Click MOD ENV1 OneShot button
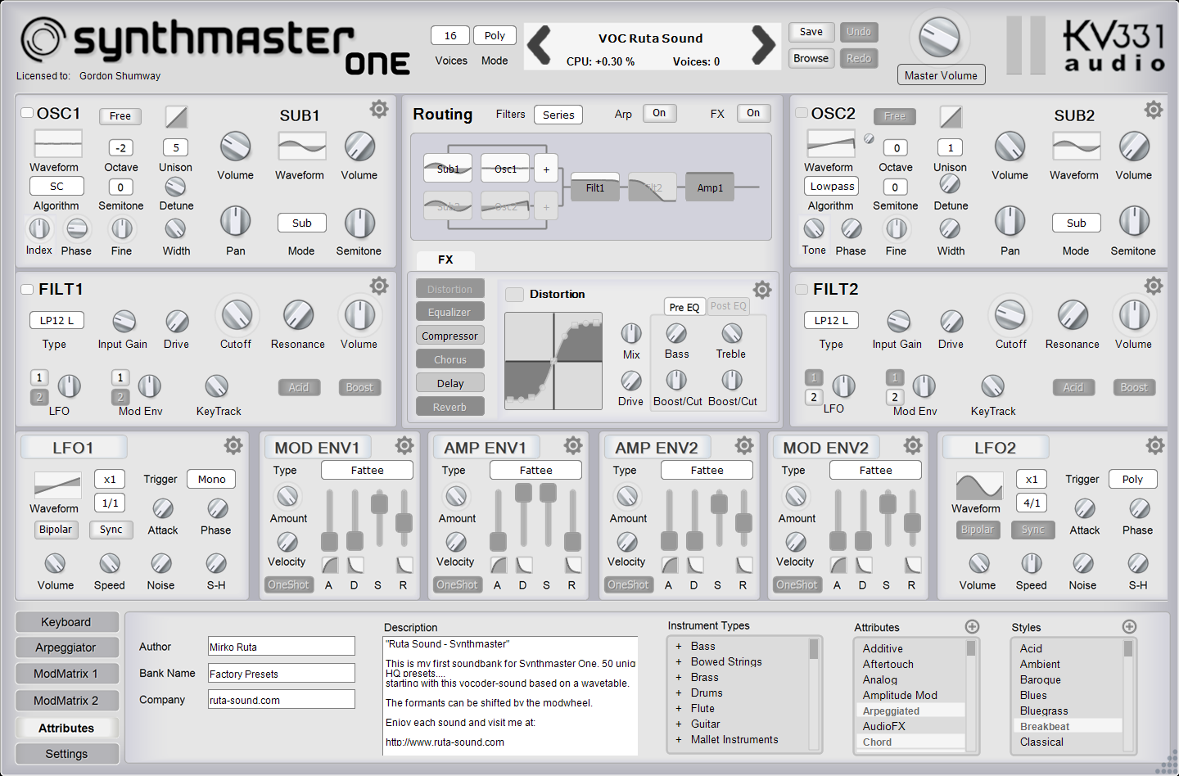The image size is (1179, 776). coord(289,584)
